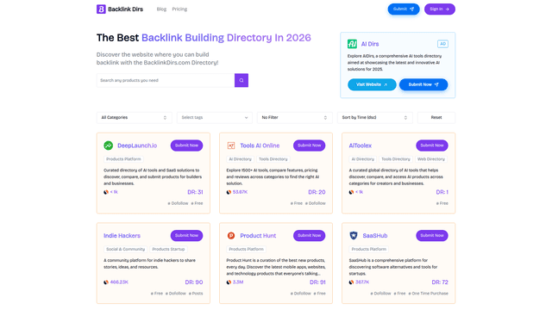Open the Product Hunt title link
Image resolution: width=552 pixels, height=310 pixels.
click(x=258, y=235)
